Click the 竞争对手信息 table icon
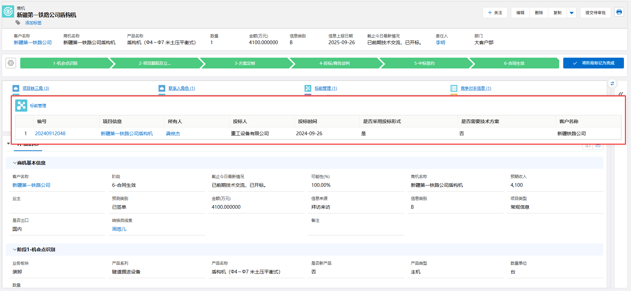Image resolution: width=631 pixels, height=291 pixels. pos(454,88)
